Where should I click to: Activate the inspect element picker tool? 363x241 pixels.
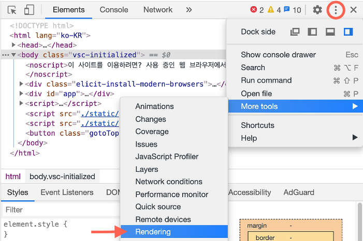12,10
